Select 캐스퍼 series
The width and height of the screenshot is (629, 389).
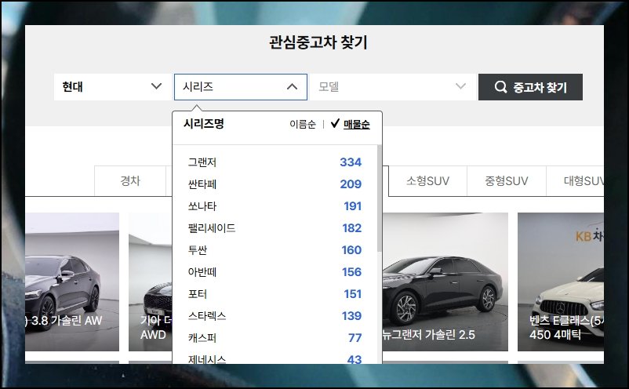pos(275,338)
